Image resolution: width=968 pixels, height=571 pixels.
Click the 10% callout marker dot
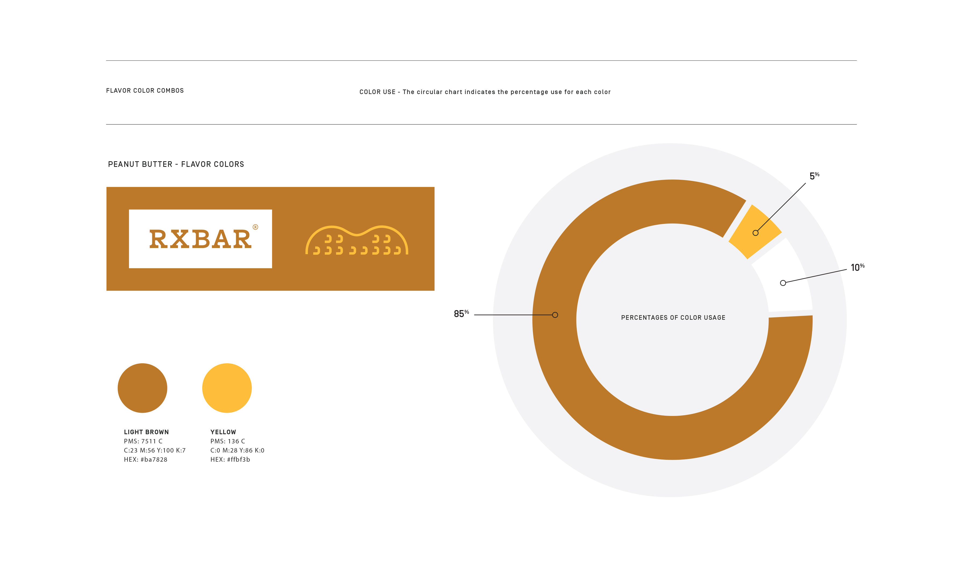(783, 283)
